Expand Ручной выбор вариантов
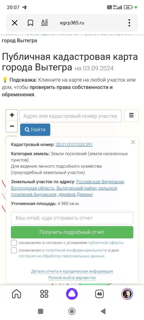 coord(72,278)
